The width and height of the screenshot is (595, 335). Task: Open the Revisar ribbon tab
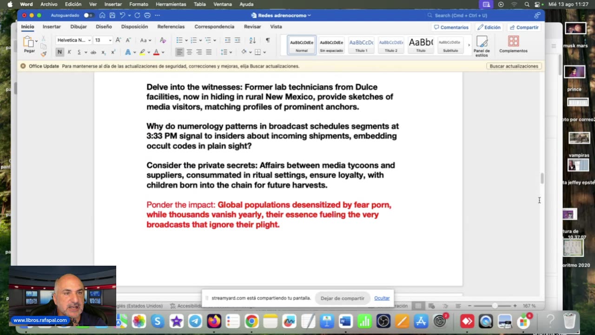point(252,27)
